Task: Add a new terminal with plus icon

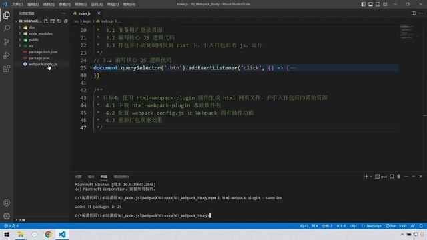Action: click(x=366, y=176)
